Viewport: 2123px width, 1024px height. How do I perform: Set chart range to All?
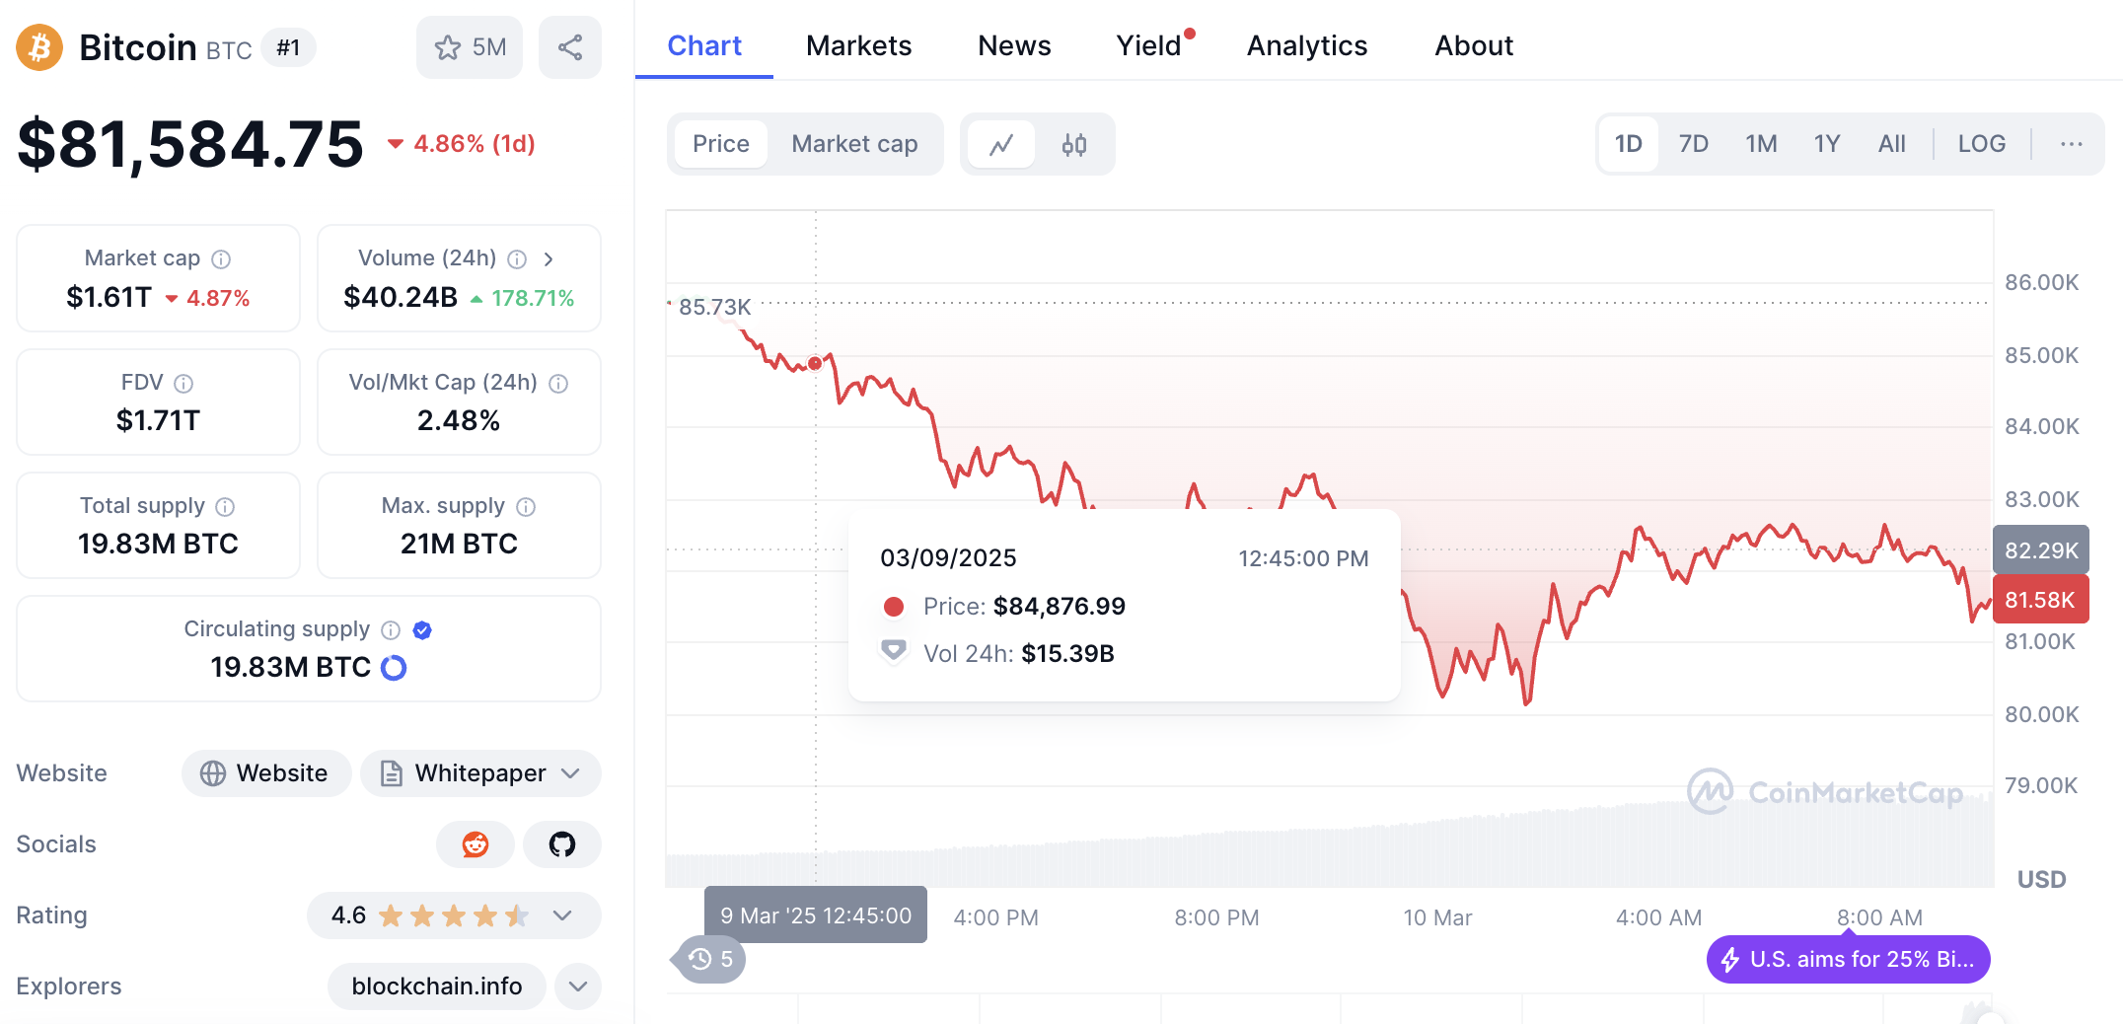1892,144
